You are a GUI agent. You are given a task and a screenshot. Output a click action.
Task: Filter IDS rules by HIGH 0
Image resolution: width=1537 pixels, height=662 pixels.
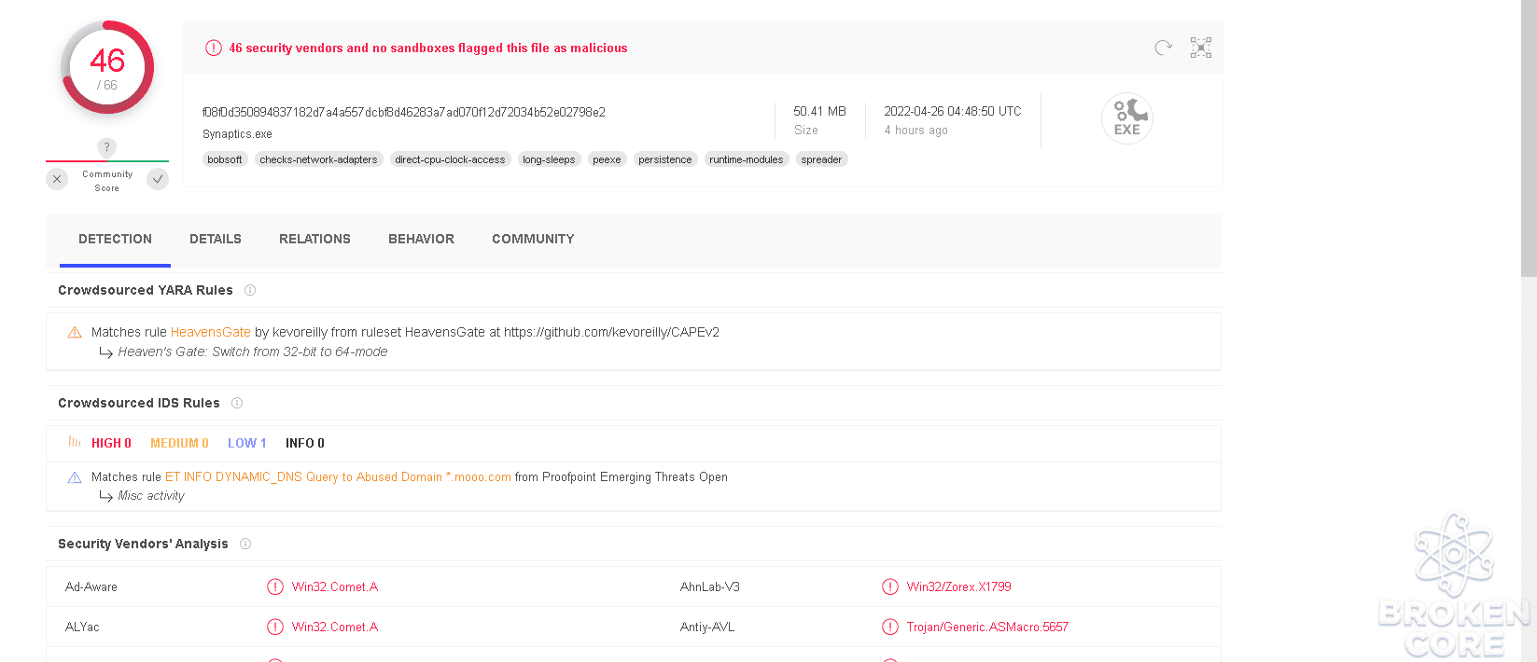pos(111,443)
